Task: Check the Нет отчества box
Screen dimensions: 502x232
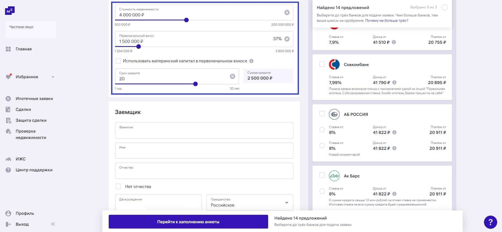Action: click(118, 187)
